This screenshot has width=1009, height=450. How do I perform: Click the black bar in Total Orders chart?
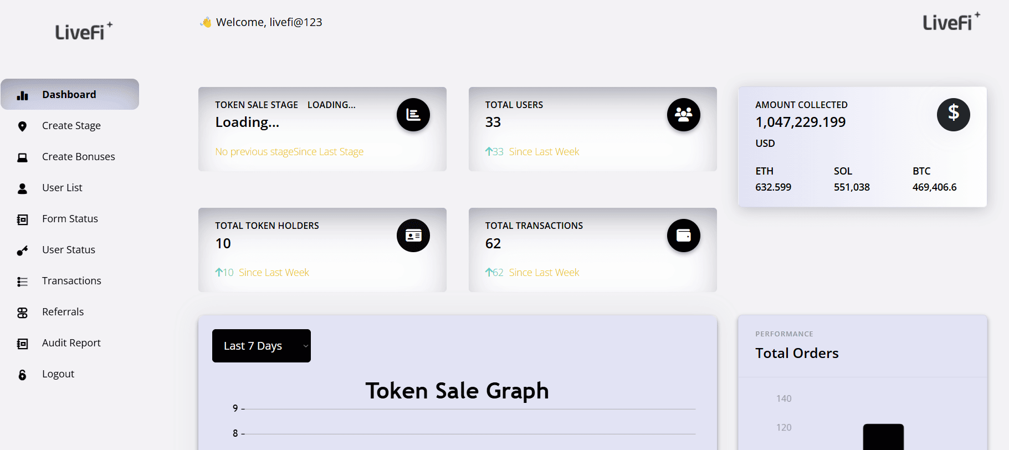[x=883, y=437]
